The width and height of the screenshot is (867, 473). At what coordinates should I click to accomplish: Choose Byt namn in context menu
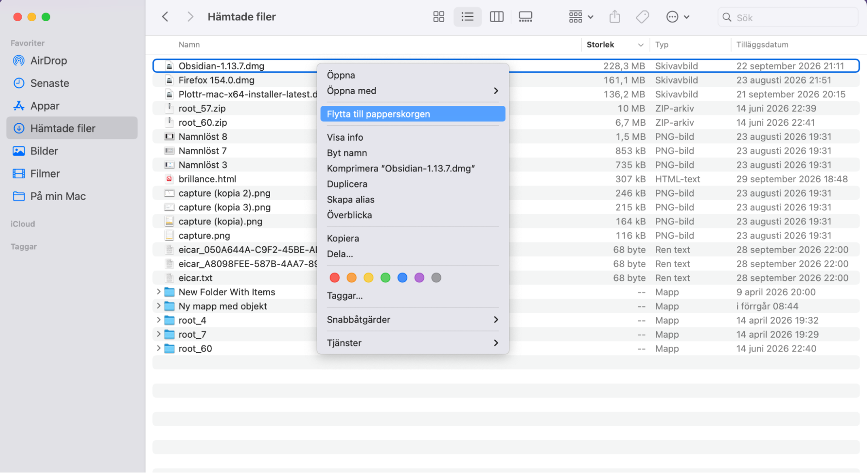(412, 153)
